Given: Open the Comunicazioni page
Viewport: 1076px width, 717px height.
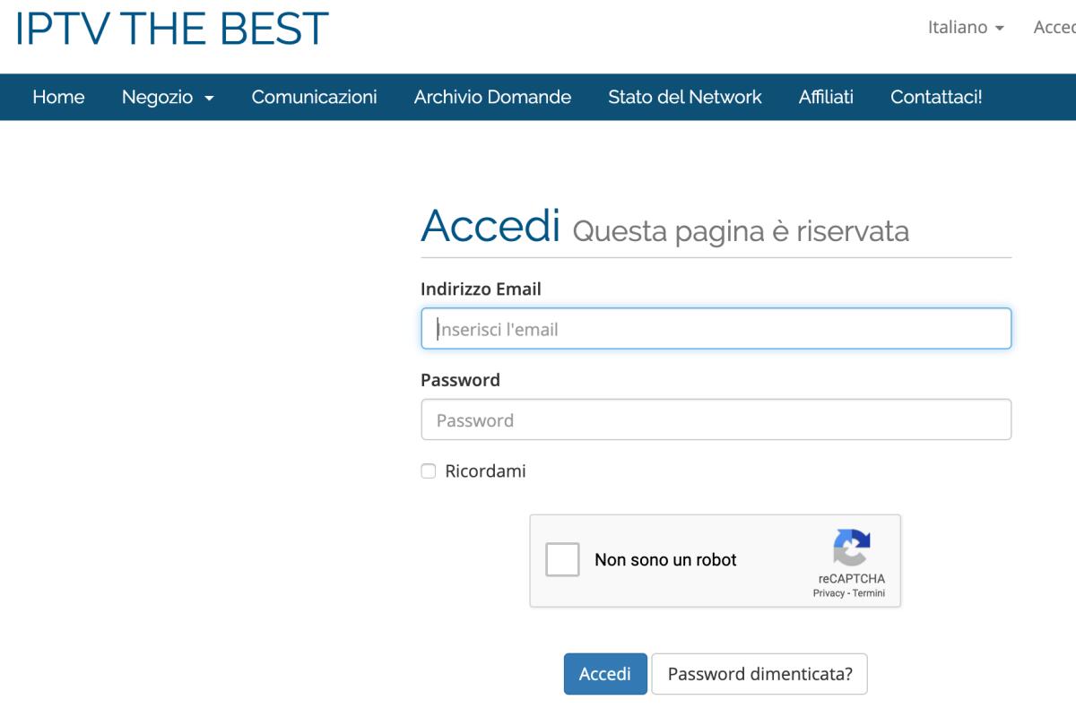Looking at the screenshot, I should click(x=314, y=98).
